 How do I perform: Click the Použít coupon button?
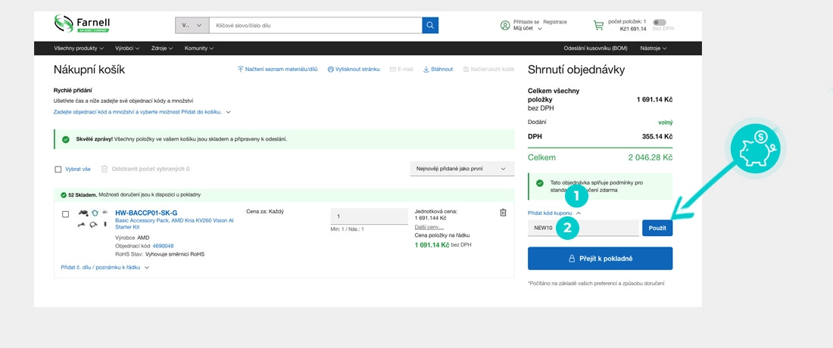pos(657,228)
